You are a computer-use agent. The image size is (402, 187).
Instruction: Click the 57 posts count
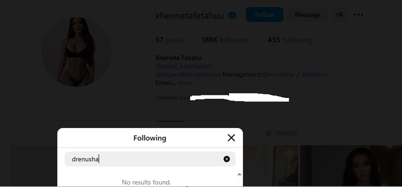(169, 40)
